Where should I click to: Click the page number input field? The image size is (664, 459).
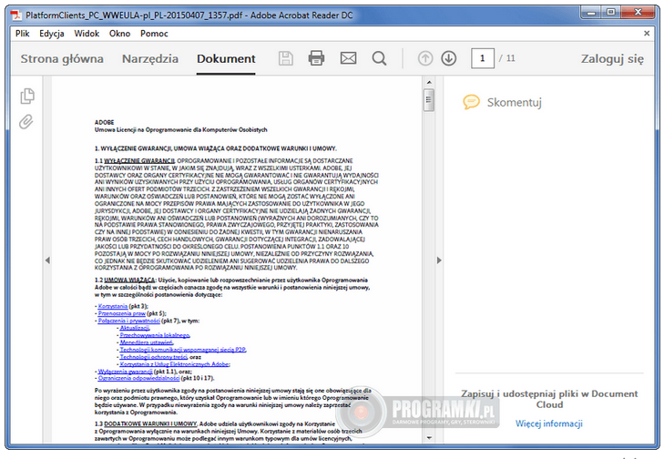point(483,58)
